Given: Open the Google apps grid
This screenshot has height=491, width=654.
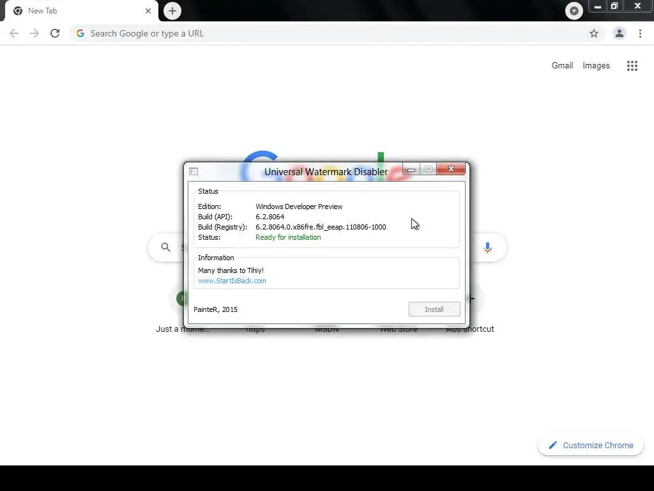Looking at the screenshot, I should 632,66.
